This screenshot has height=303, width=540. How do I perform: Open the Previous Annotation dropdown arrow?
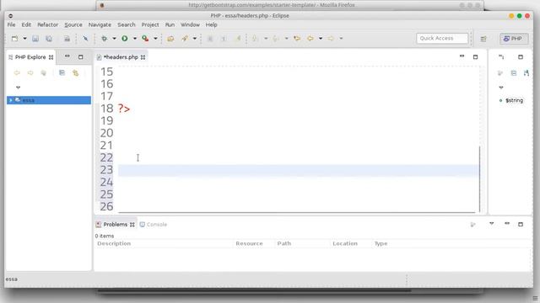(286, 39)
